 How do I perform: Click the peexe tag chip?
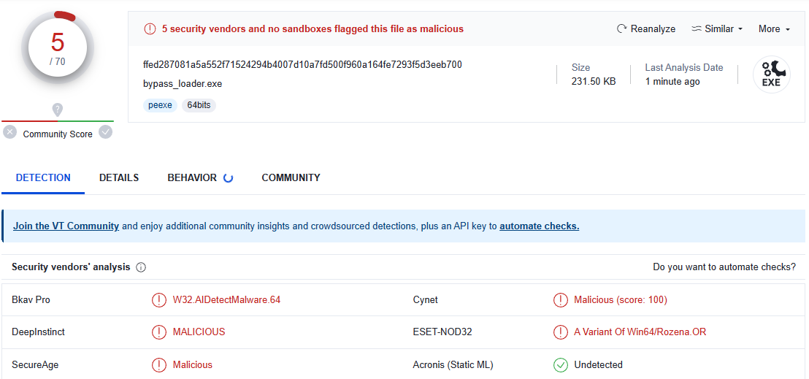tap(160, 105)
